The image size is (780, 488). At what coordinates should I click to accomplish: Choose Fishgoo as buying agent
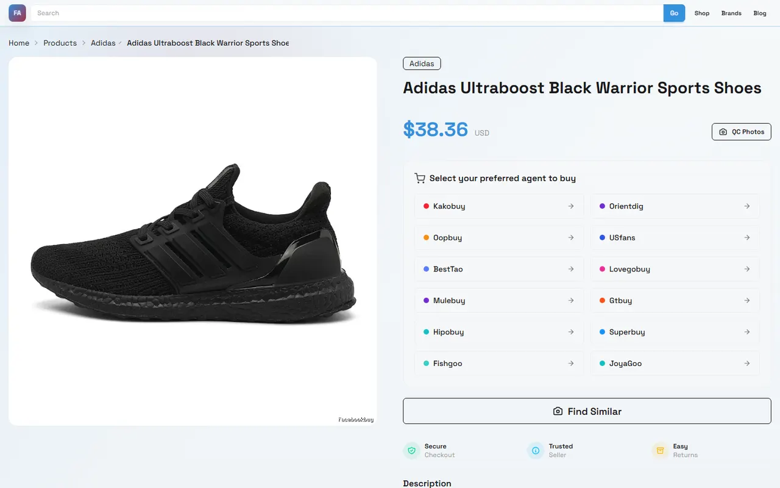[x=499, y=364]
